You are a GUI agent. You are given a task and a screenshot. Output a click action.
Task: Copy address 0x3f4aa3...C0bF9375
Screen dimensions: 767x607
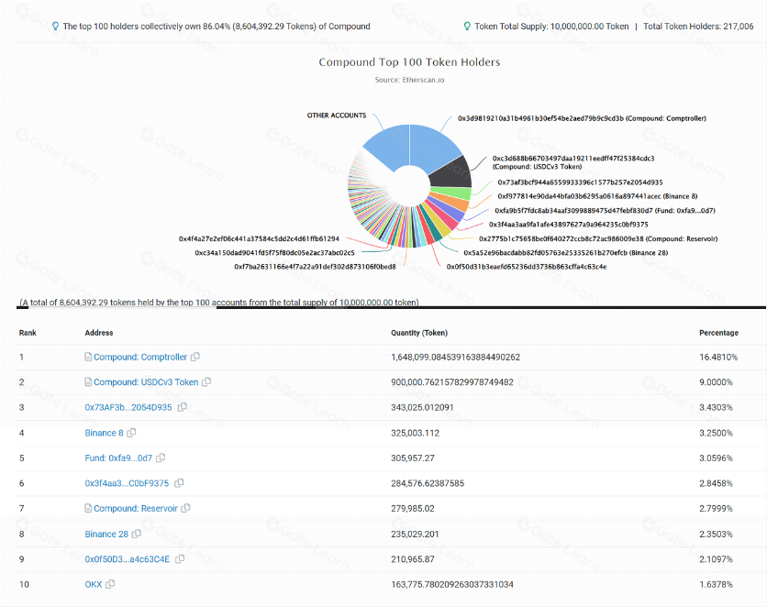(179, 483)
